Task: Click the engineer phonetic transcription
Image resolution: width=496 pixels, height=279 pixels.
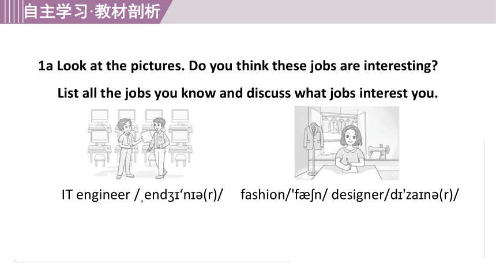Action: (179, 195)
